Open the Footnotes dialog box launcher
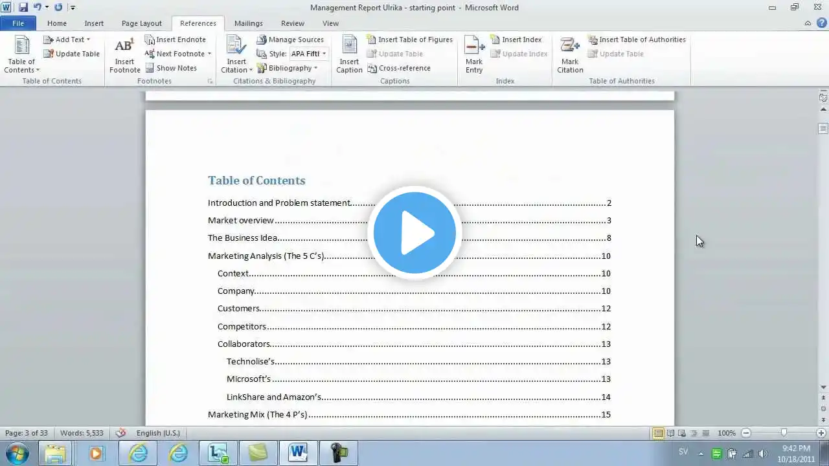This screenshot has width=829, height=466. 210,82
